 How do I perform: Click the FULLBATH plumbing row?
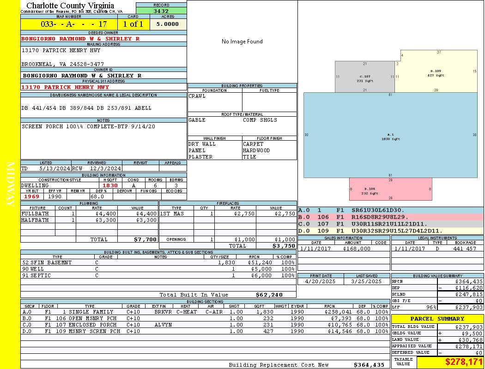pos(90,214)
